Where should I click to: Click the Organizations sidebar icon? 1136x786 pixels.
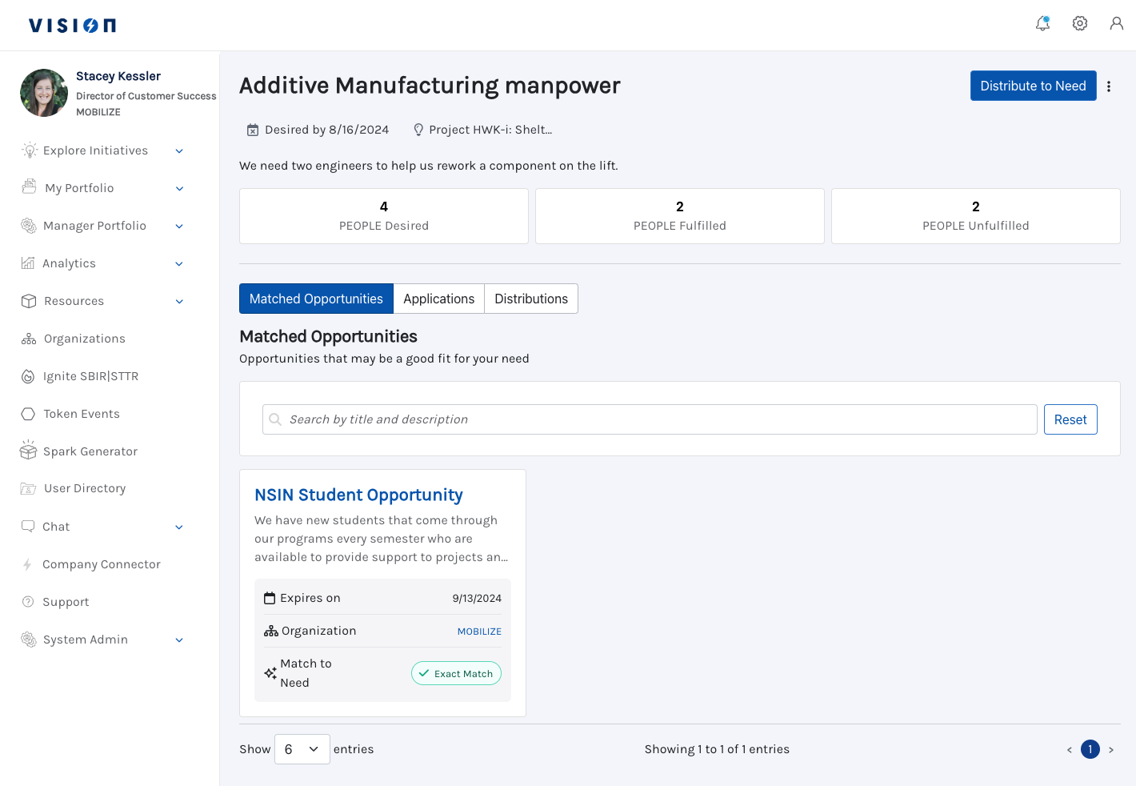(x=29, y=339)
